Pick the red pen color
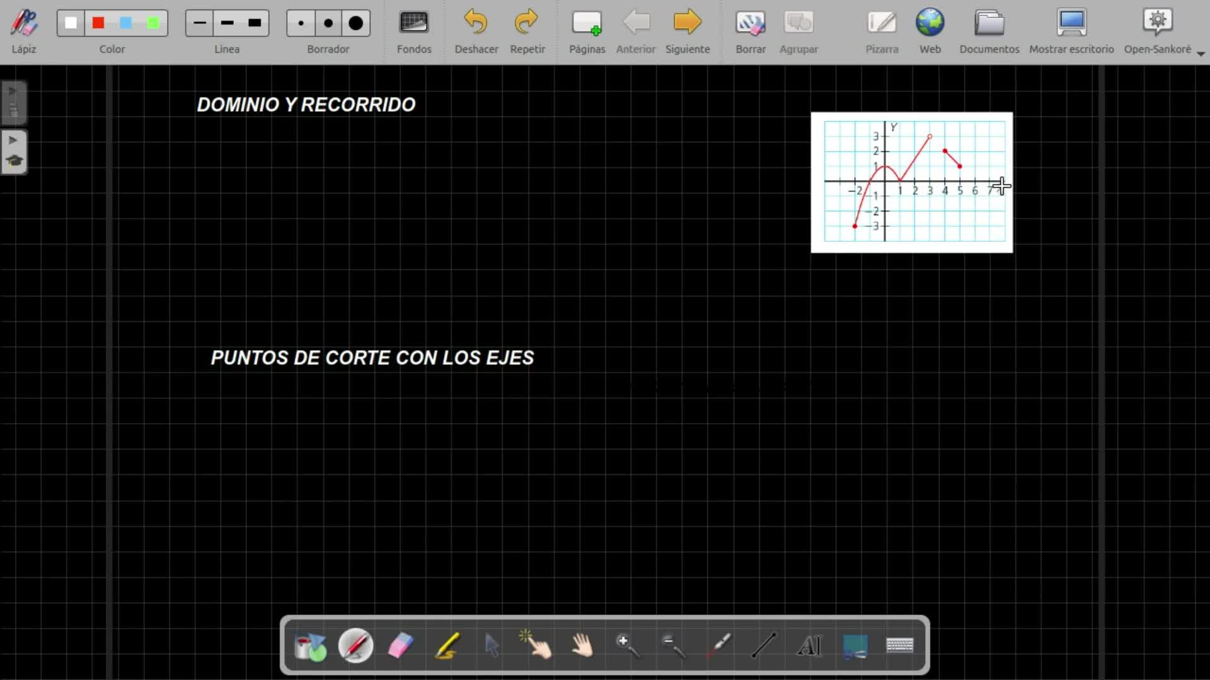Screen dimensions: 1210x680 click(98, 23)
